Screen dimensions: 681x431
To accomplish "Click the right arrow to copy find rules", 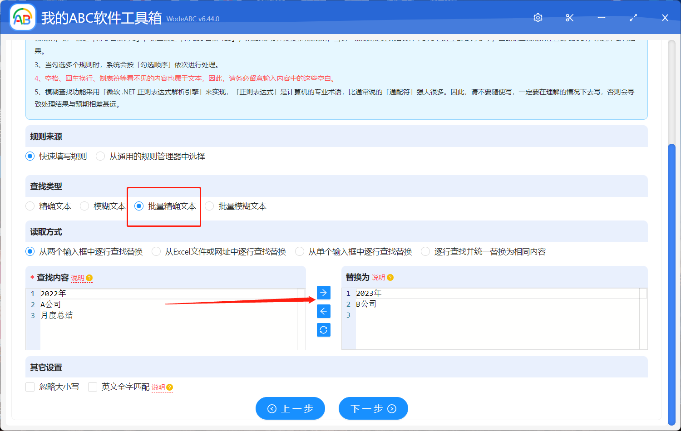I will [323, 293].
